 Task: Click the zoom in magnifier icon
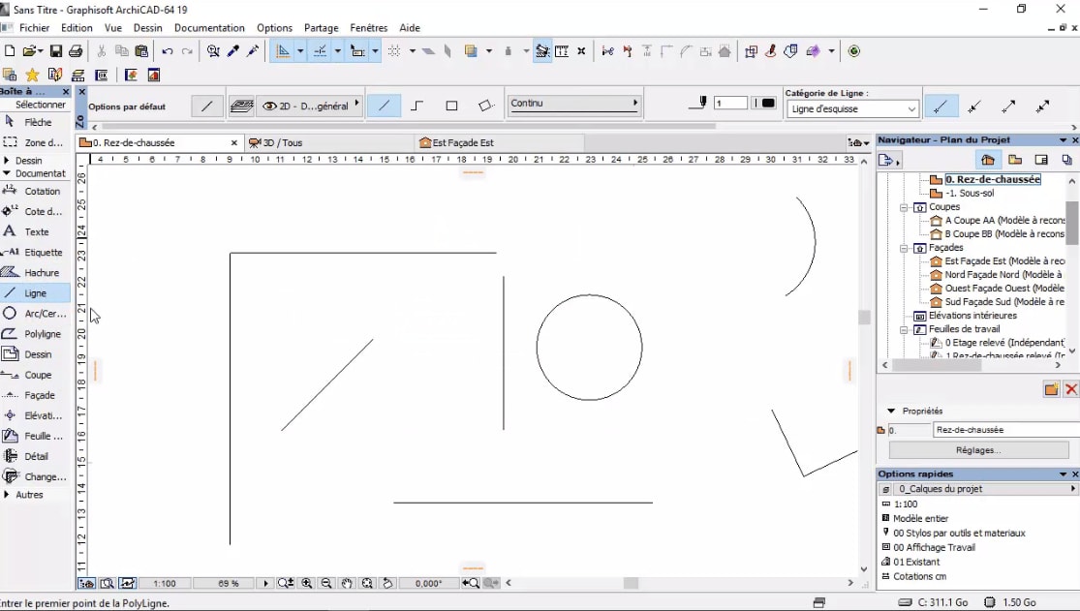tap(306, 584)
